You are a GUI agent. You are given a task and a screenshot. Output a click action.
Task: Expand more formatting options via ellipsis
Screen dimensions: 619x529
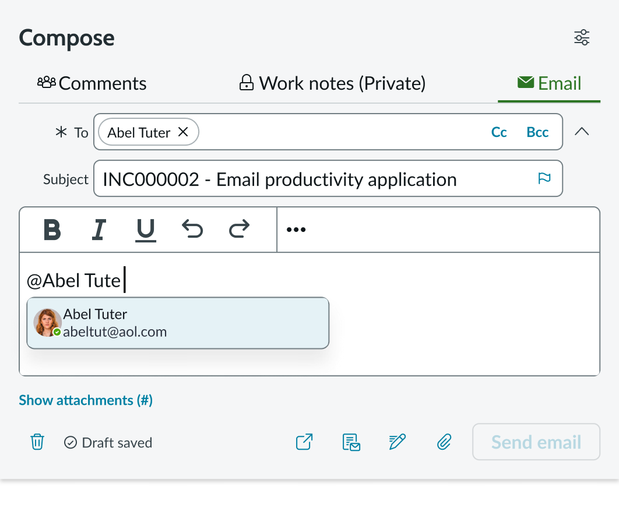point(296,229)
